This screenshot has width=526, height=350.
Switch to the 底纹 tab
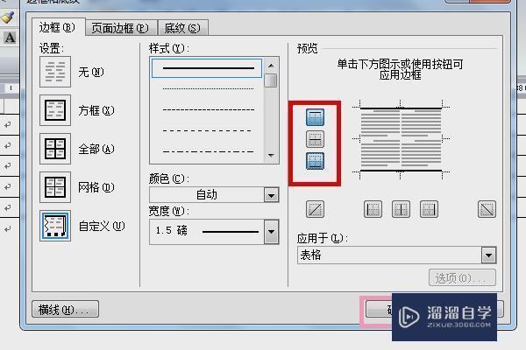(x=183, y=28)
